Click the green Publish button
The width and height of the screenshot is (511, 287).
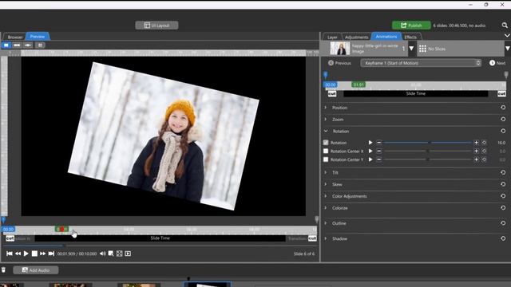411,26
